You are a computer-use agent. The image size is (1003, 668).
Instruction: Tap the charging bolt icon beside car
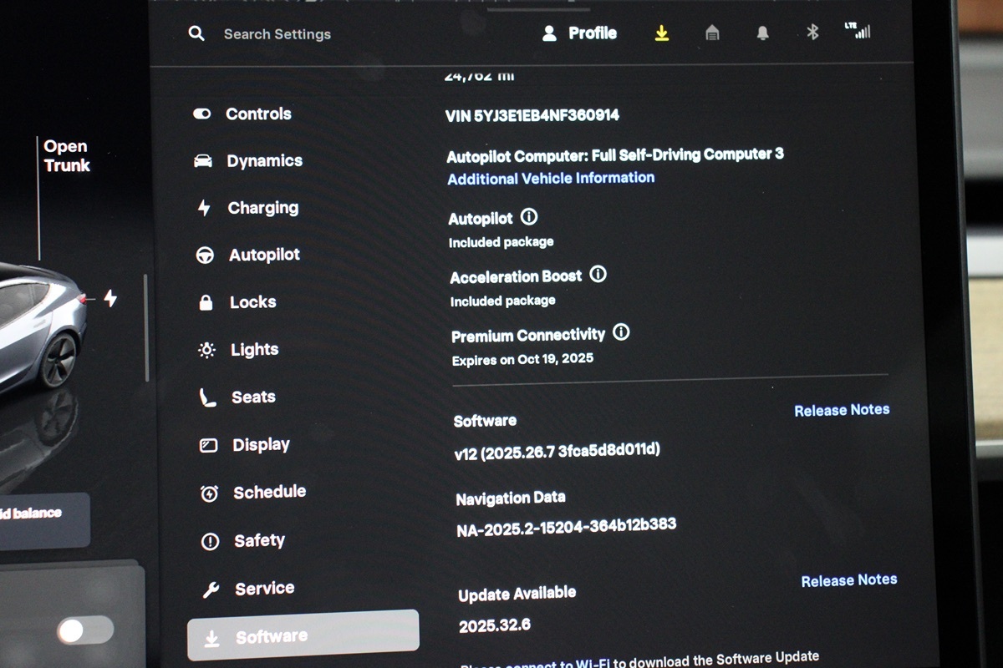point(110,298)
